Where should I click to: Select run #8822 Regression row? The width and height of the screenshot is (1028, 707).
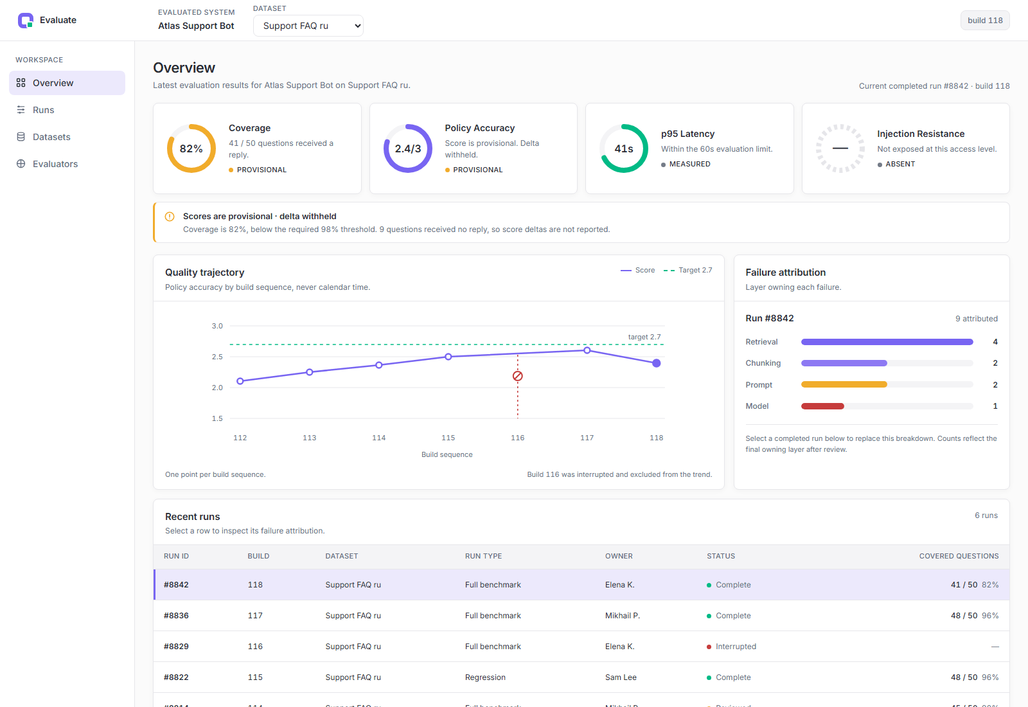click(x=581, y=677)
